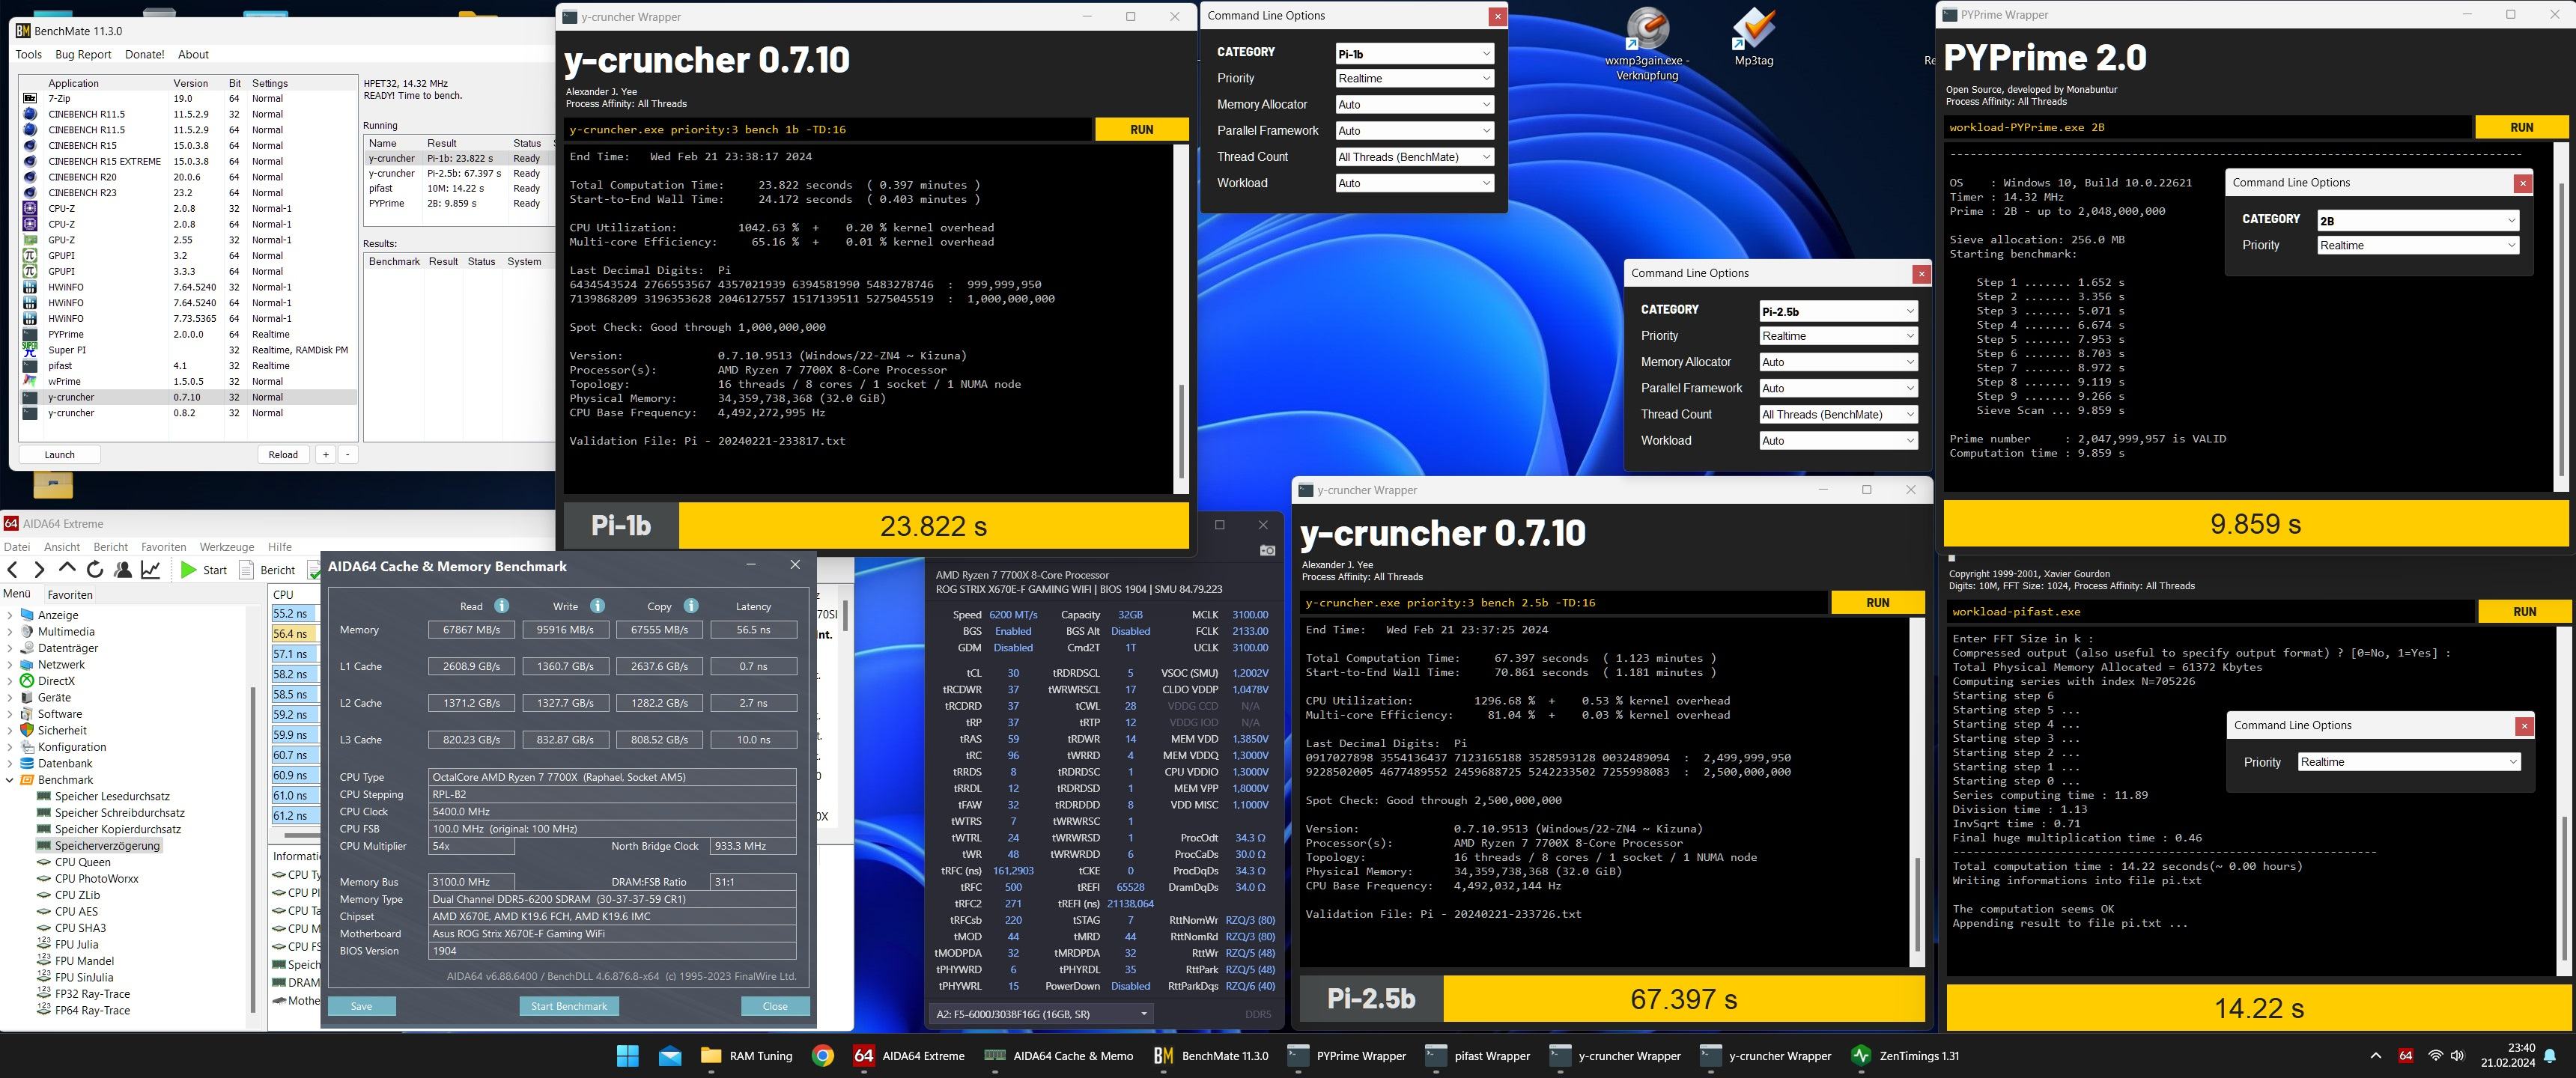Select the wPrime icon in BenchMate

coord(30,381)
